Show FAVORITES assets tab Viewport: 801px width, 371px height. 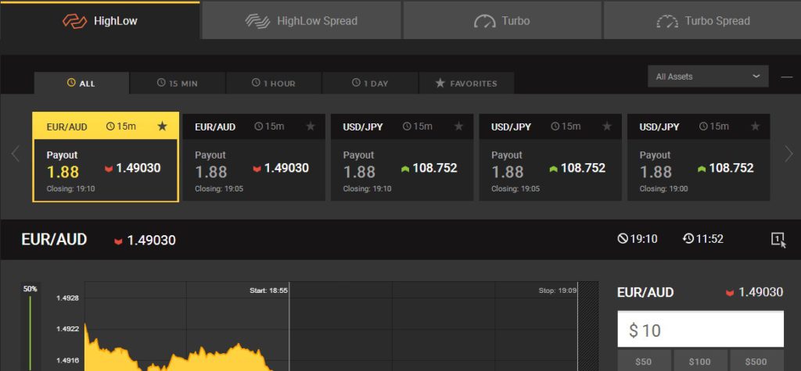(x=466, y=83)
